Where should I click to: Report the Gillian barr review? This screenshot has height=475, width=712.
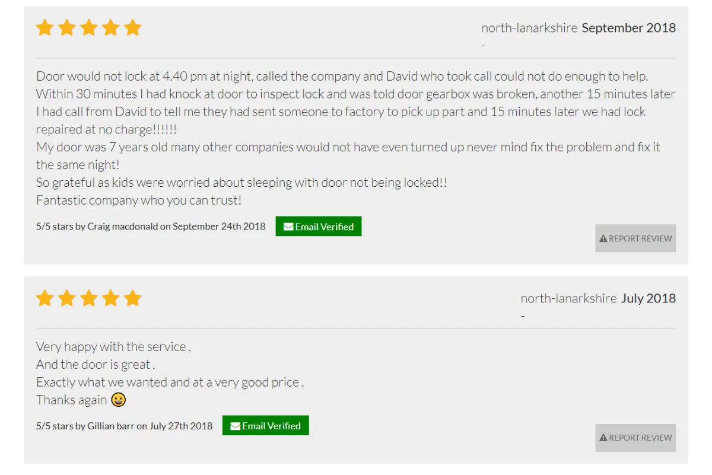coord(635,438)
